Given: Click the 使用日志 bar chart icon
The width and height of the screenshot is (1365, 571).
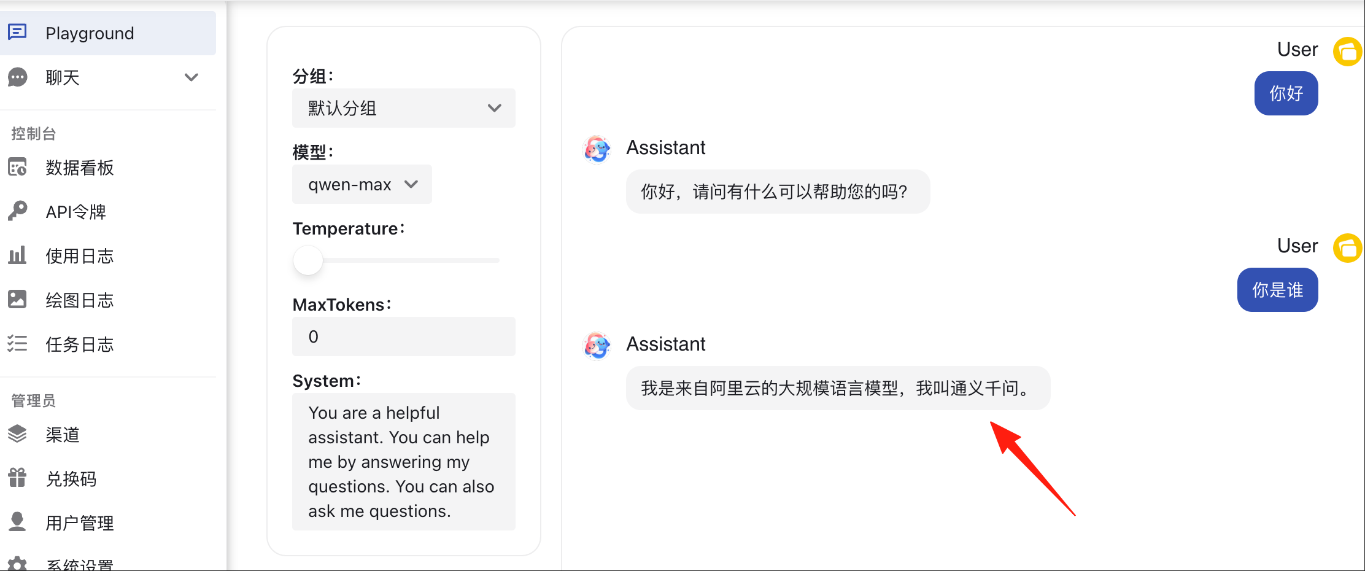Looking at the screenshot, I should click(x=17, y=255).
